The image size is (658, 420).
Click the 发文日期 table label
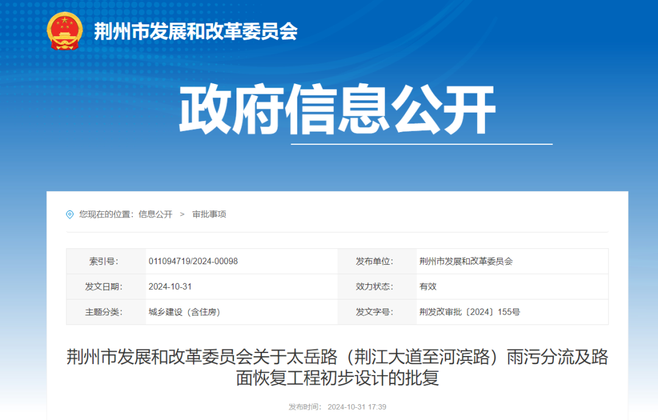click(x=105, y=286)
